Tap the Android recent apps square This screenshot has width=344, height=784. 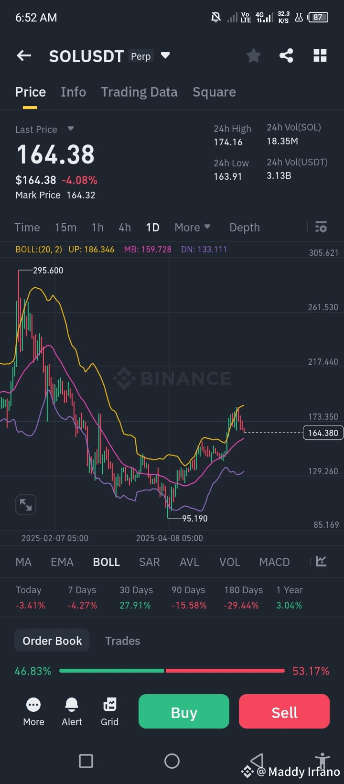click(x=86, y=761)
